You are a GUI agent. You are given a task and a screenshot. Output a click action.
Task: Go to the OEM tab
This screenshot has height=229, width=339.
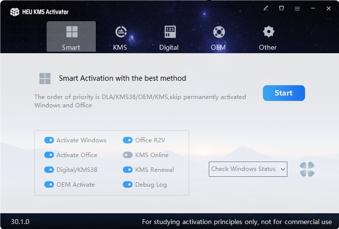click(x=218, y=38)
